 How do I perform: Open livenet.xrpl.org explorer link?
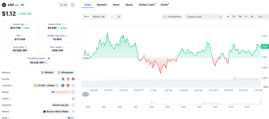point(61,105)
